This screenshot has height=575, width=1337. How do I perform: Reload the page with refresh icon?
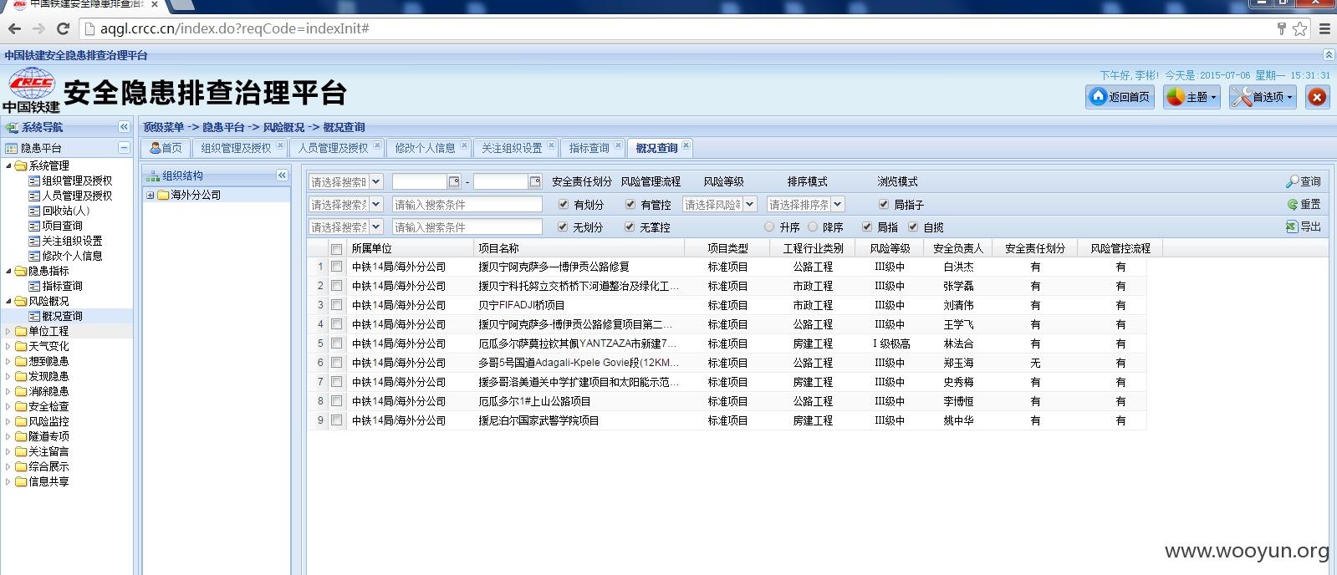pos(63,28)
